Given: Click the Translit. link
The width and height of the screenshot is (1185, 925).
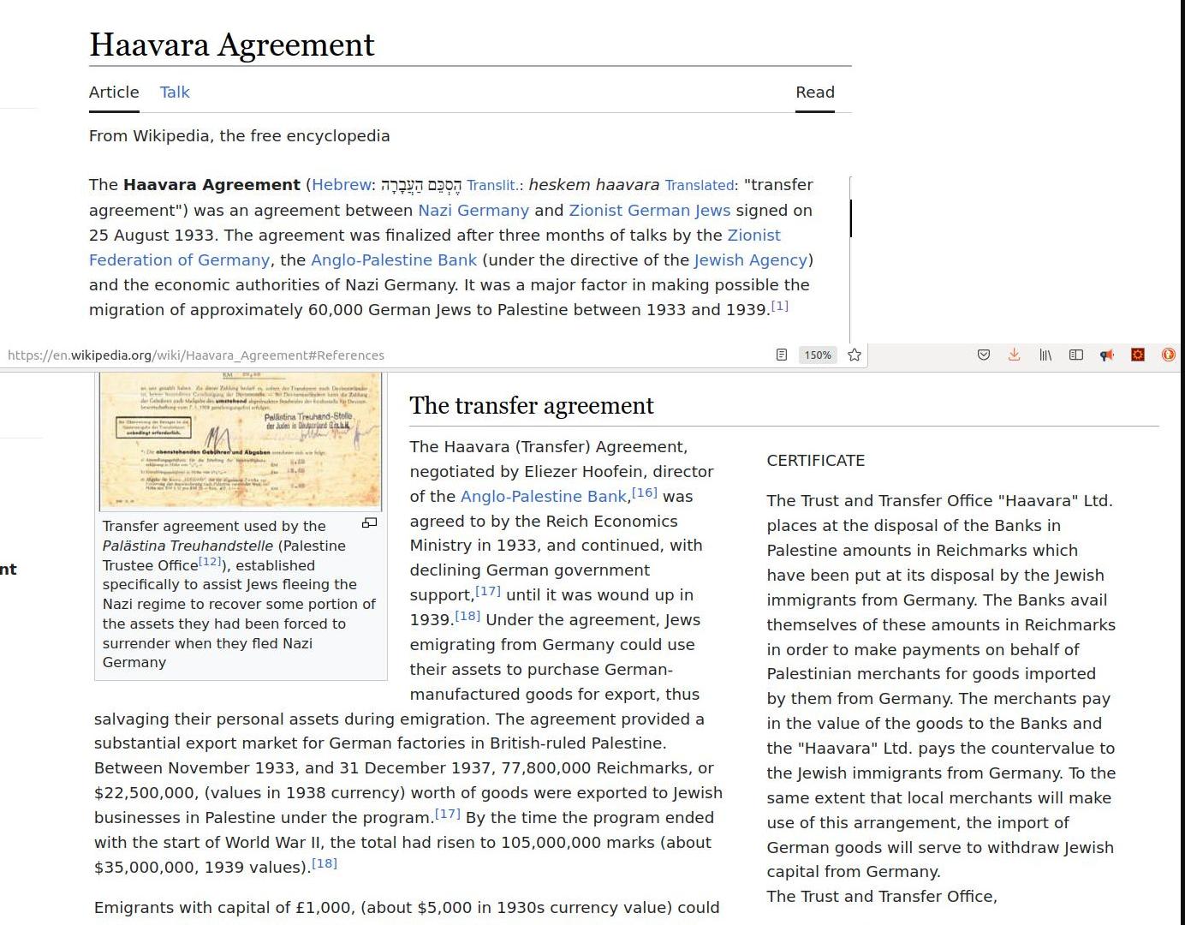Looking at the screenshot, I should tap(492, 185).
